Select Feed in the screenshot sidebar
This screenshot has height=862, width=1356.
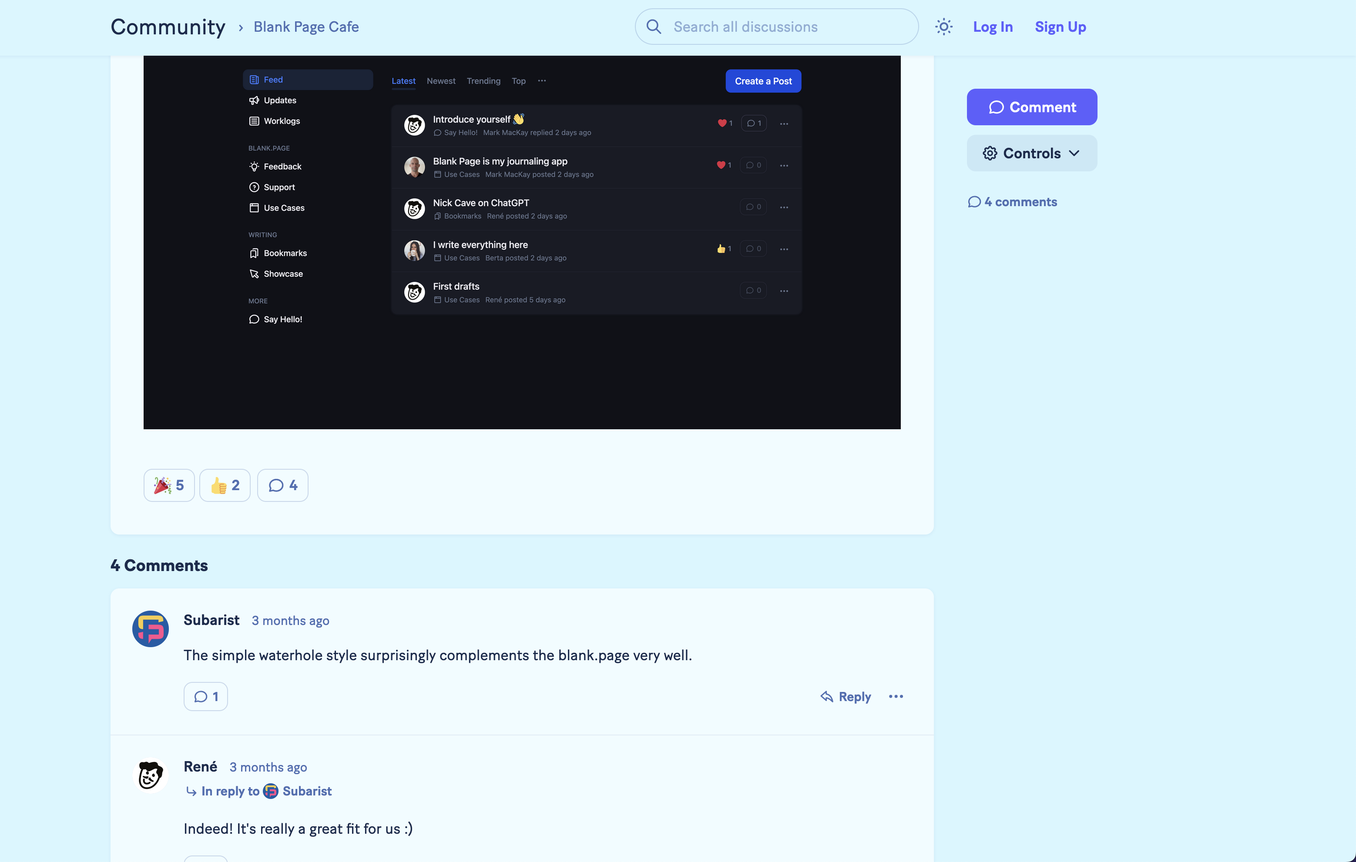tap(308, 79)
